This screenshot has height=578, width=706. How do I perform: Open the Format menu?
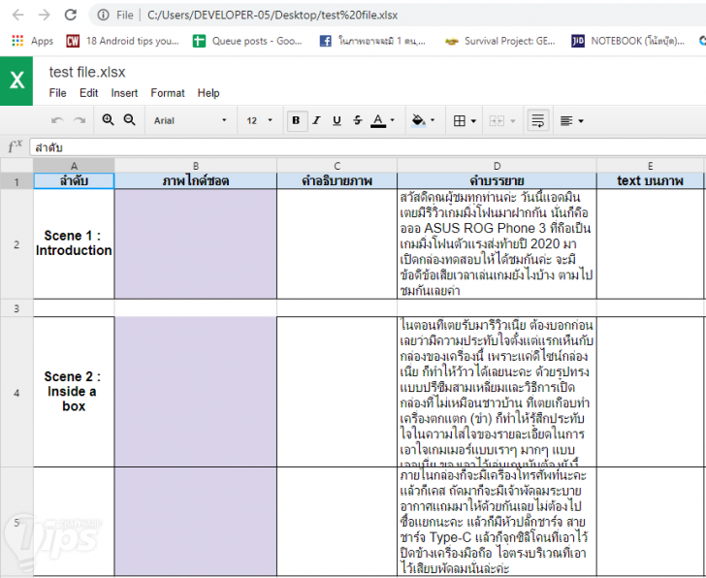[168, 93]
